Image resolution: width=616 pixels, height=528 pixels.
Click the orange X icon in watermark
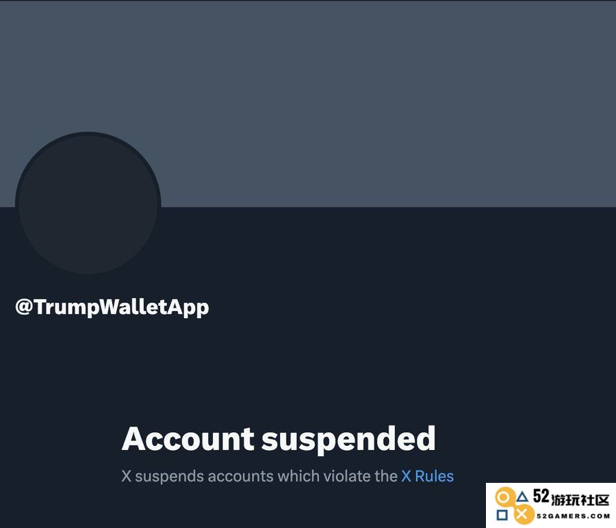(x=522, y=514)
